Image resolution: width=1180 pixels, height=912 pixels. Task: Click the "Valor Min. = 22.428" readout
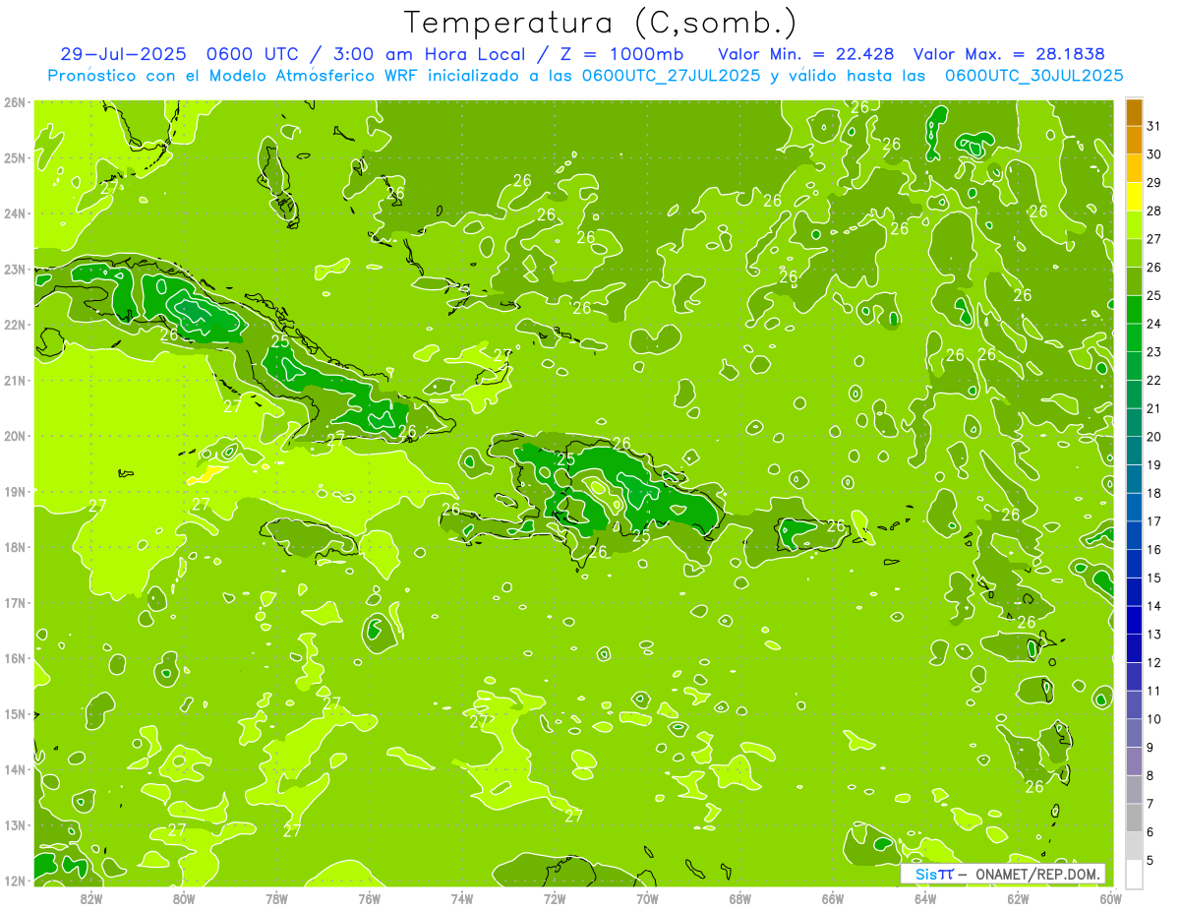click(807, 54)
